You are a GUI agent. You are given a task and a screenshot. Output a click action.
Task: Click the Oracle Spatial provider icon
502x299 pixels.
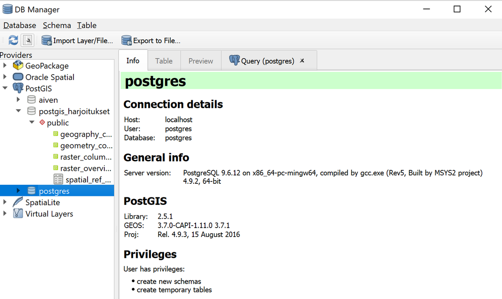click(x=18, y=77)
